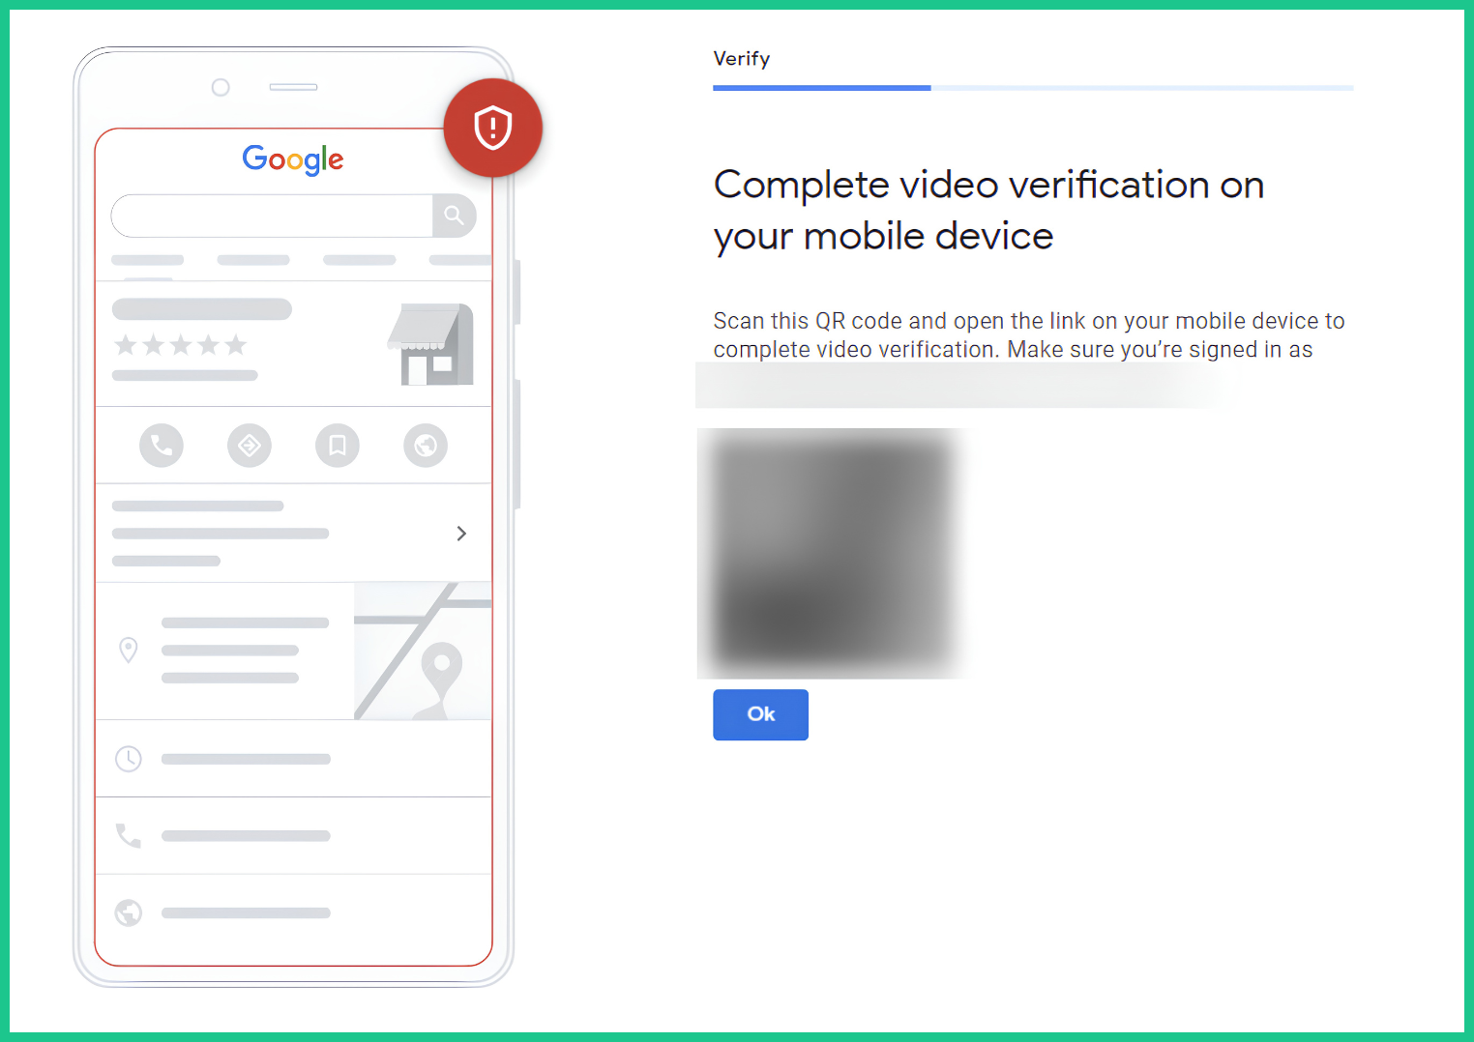Click the Google logo in the phone illustration
Image resolution: width=1474 pixels, height=1042 pixels.
(x=293, y=159)
